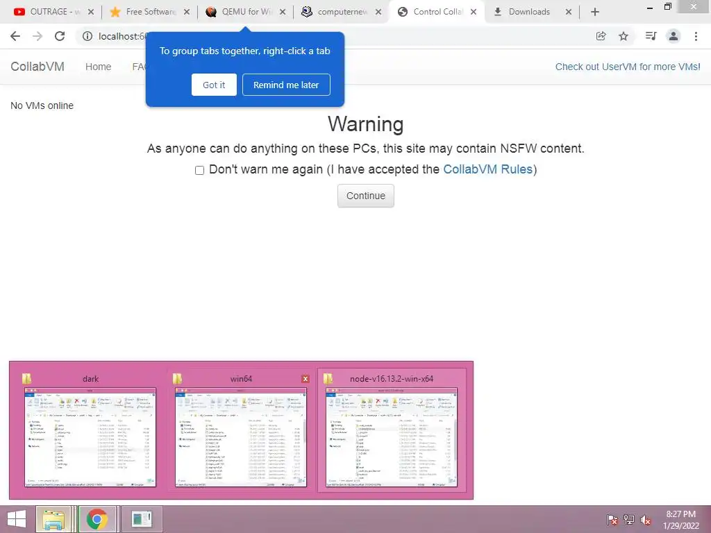
Task: Open Chrome on the taskbar
Action: pyautogui.click(x=97, y=519)
